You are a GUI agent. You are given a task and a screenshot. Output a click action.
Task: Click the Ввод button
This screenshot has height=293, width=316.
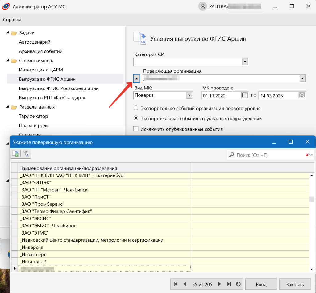coord(261,284)
